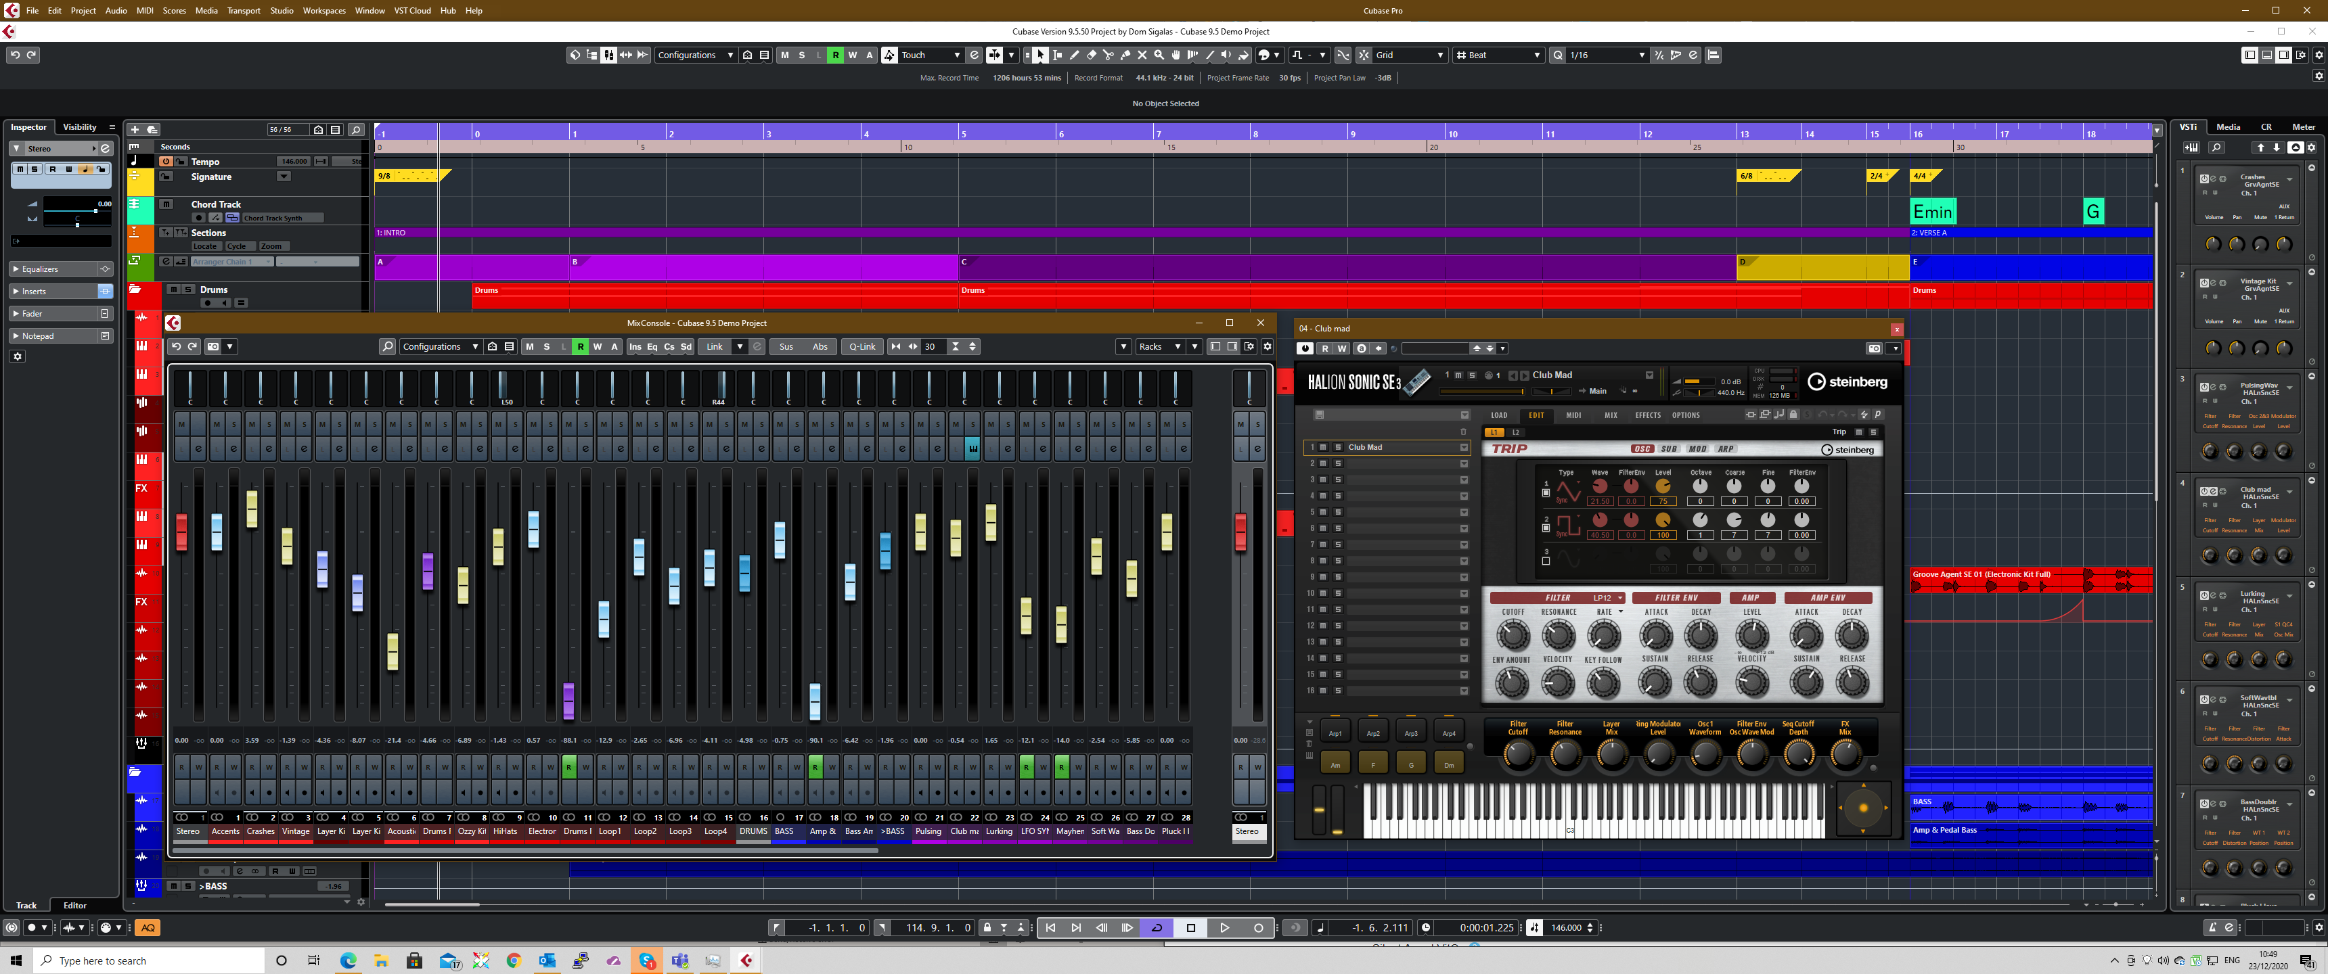
Task: Click the Crashes channel fader handle
Action: [x=252, y=509]
